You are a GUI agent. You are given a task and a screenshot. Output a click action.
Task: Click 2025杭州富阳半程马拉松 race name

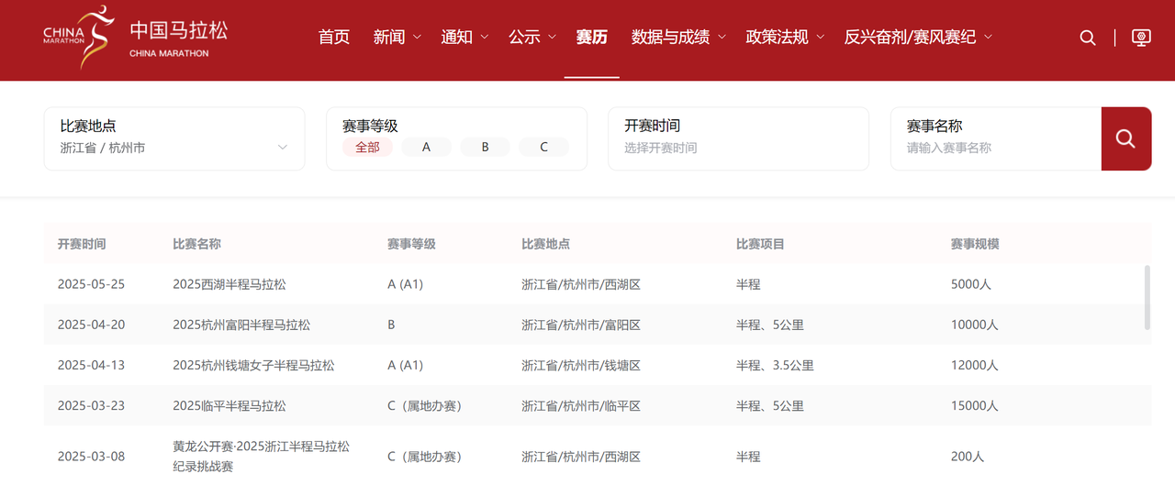(x=241, y=325)
